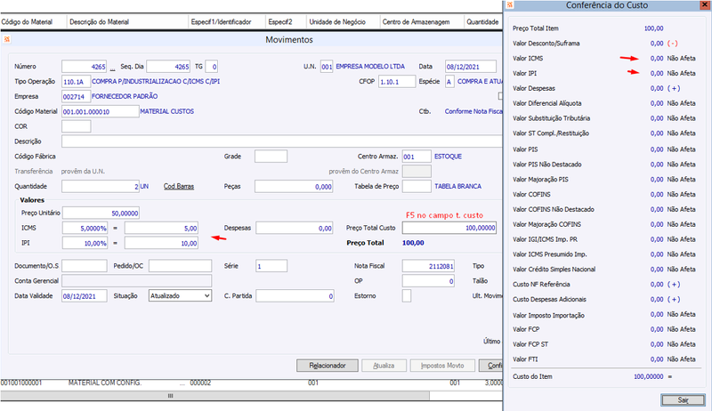Click the MATERIAL CUSTOS text

(x=166, y=111)
